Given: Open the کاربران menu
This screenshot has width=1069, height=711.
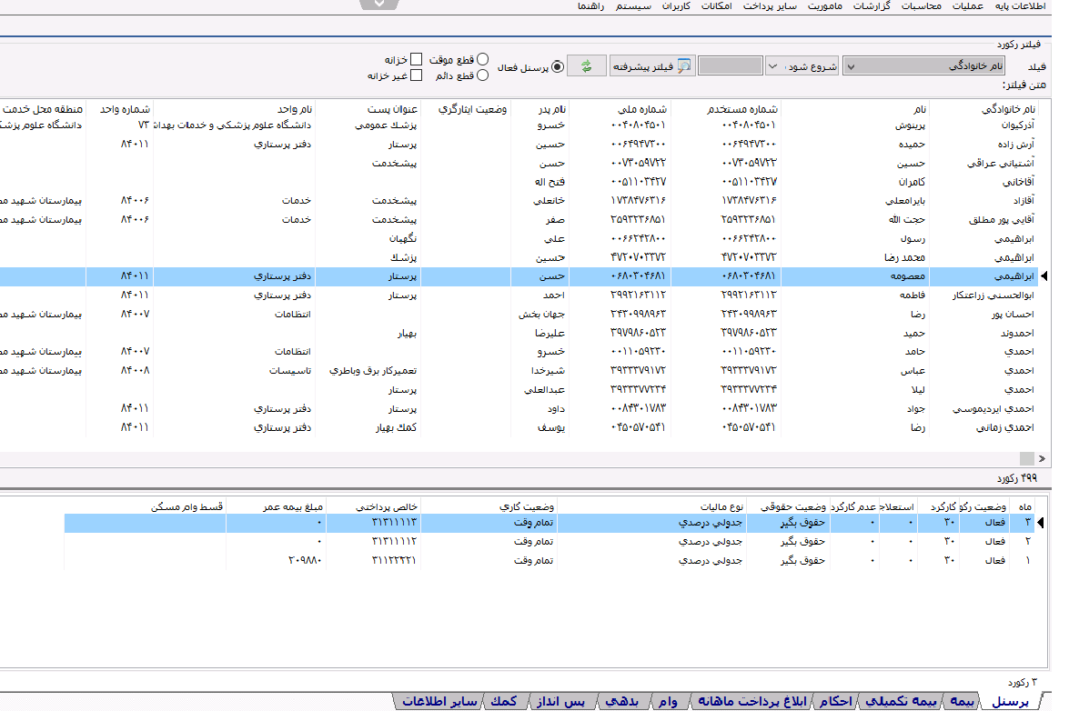Looking at the screenshot, I should click(x=676, y=6).
